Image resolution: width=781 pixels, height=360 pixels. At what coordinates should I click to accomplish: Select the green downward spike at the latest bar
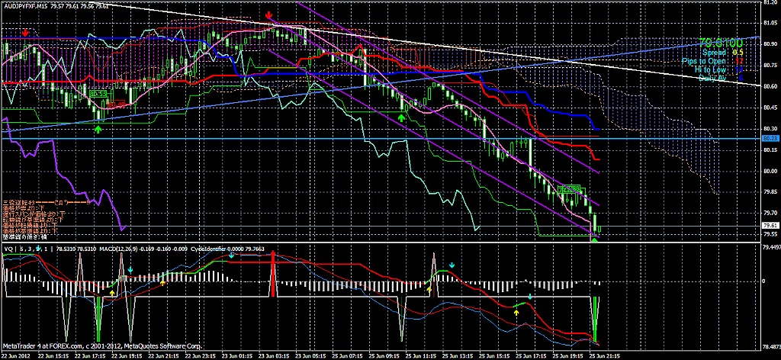tap(595, 319)
